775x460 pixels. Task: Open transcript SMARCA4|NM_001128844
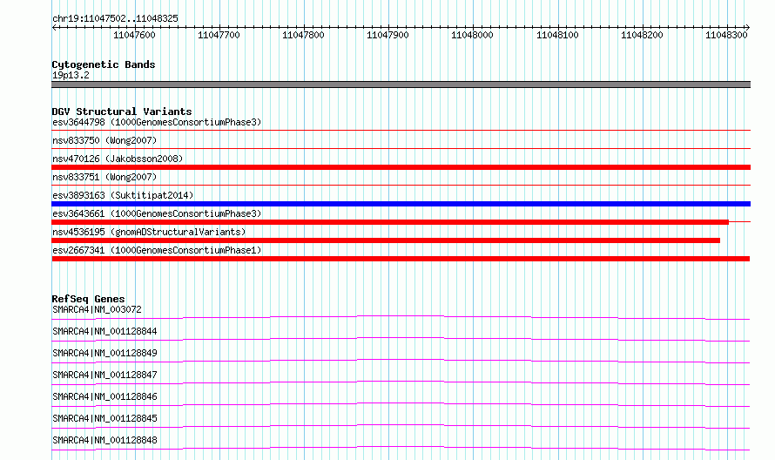[x=104, y=331]
